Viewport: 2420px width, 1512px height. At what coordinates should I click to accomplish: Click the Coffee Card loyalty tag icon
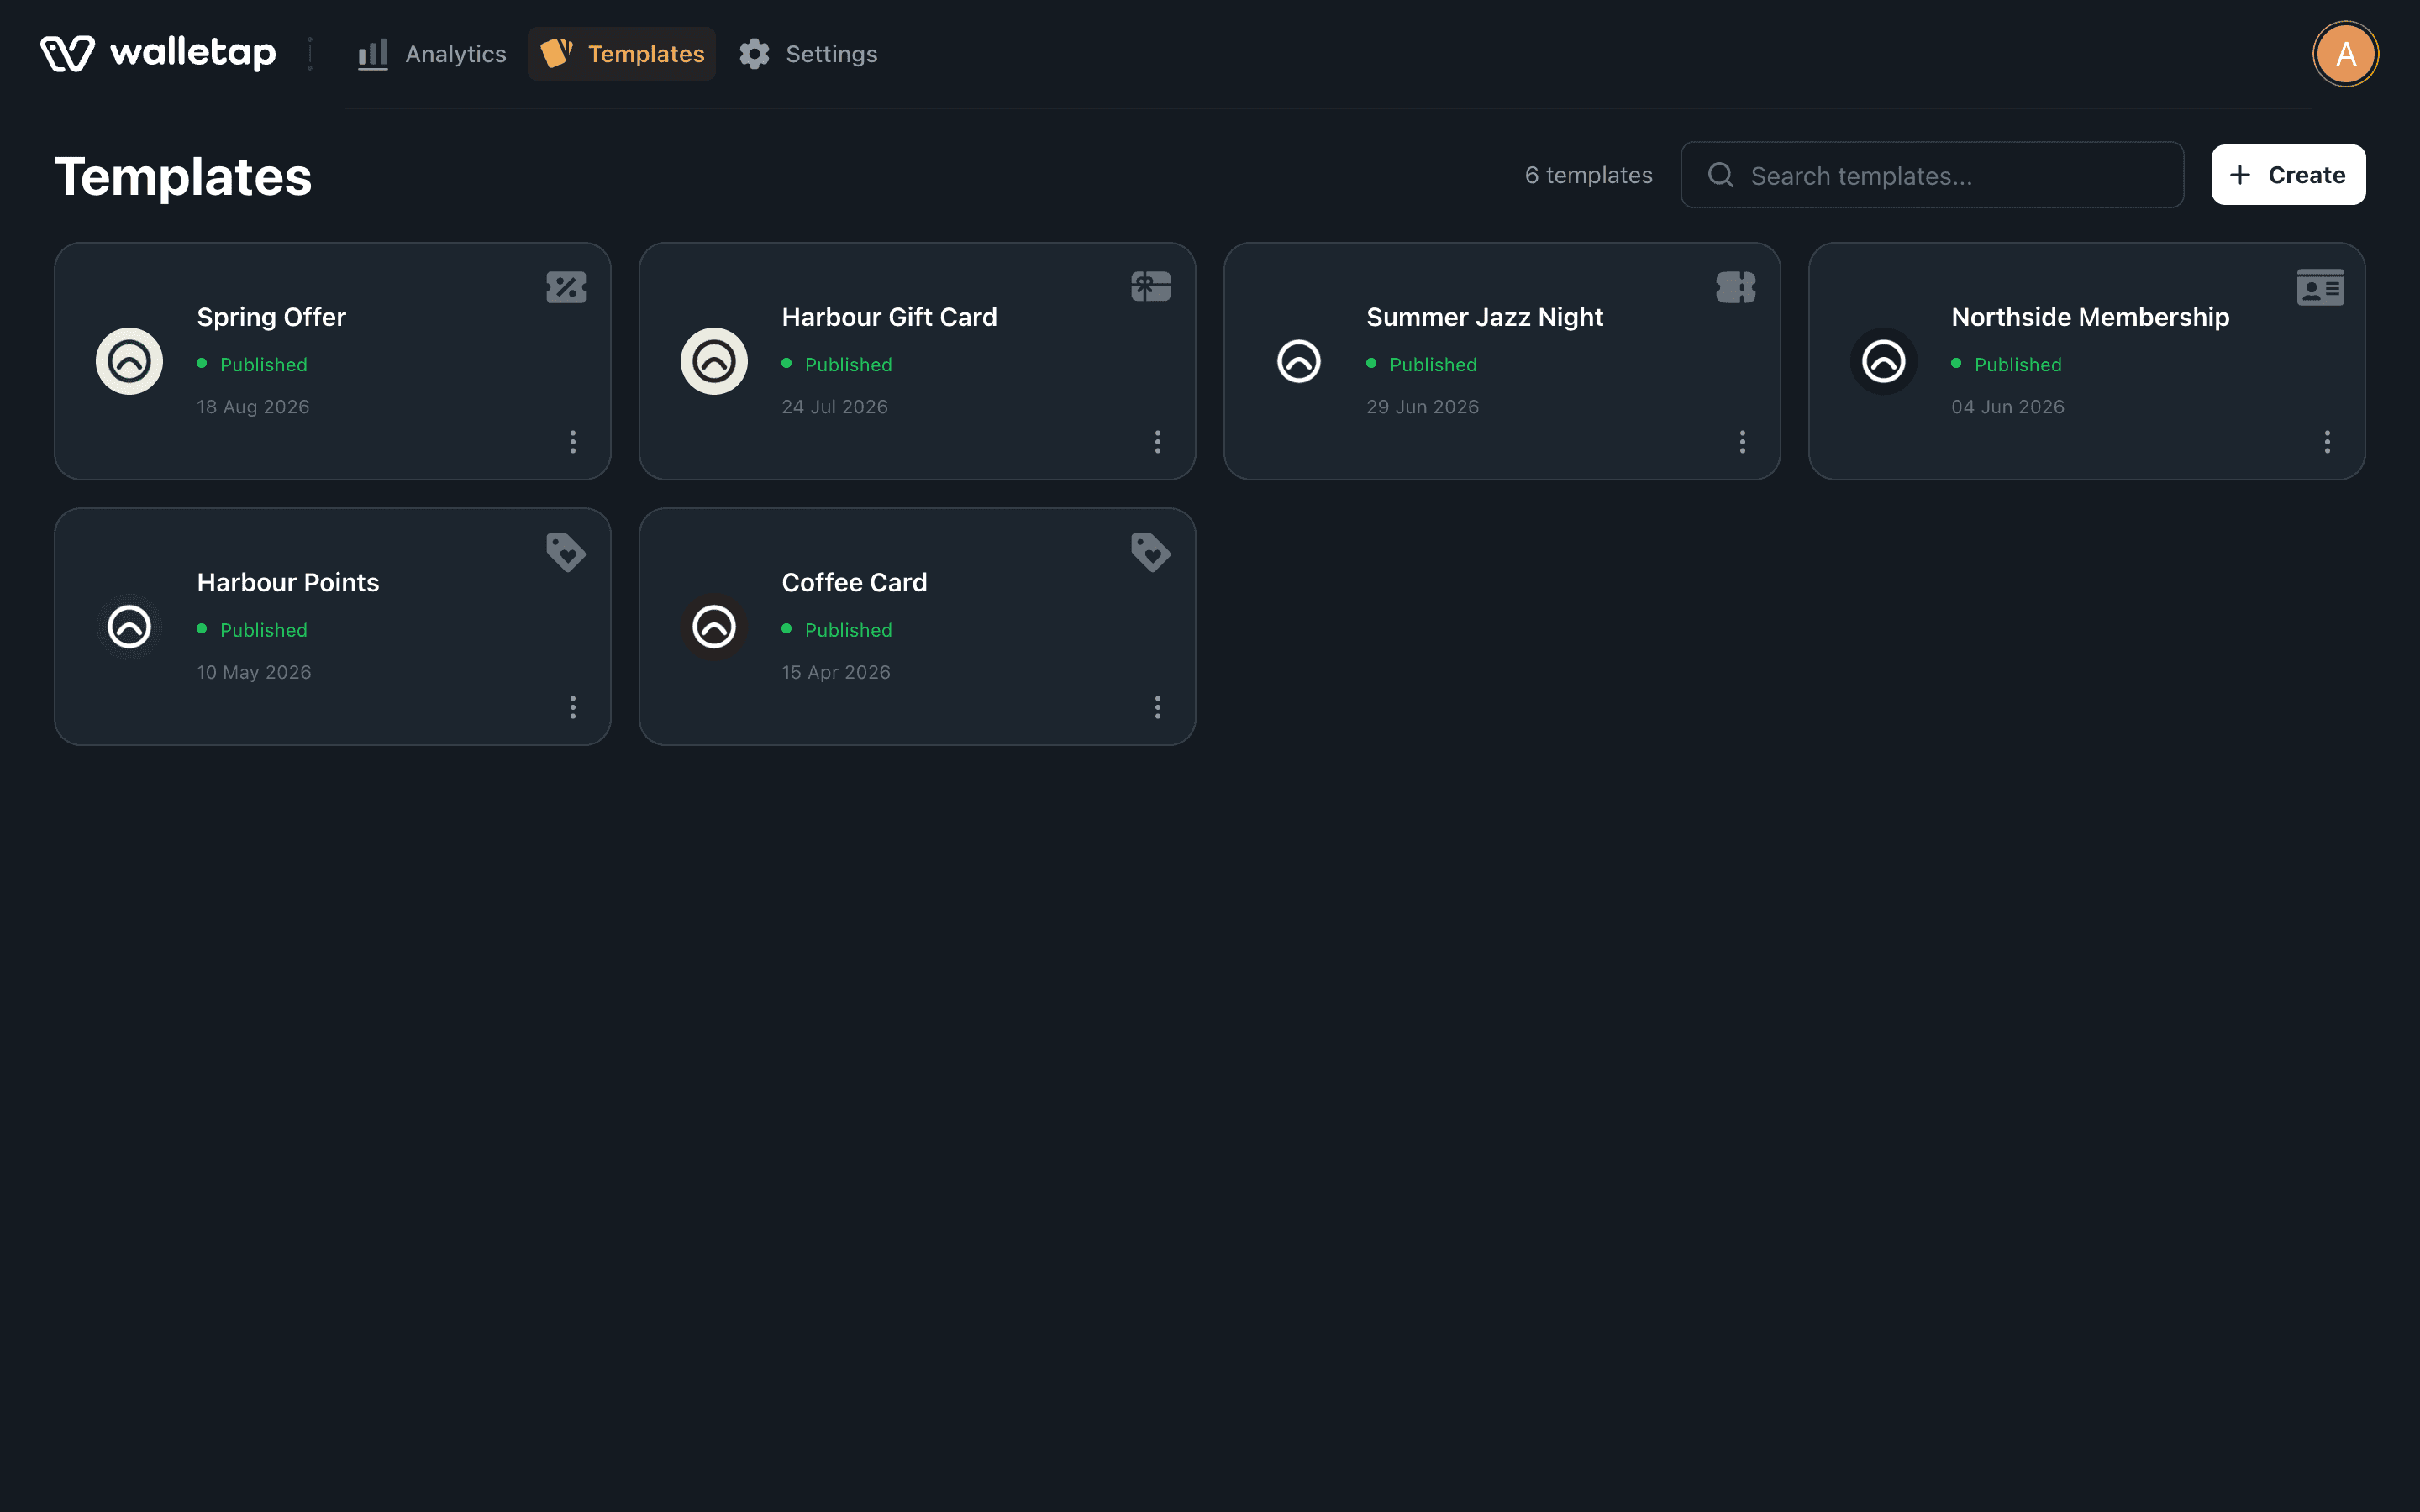point(1151,552)
